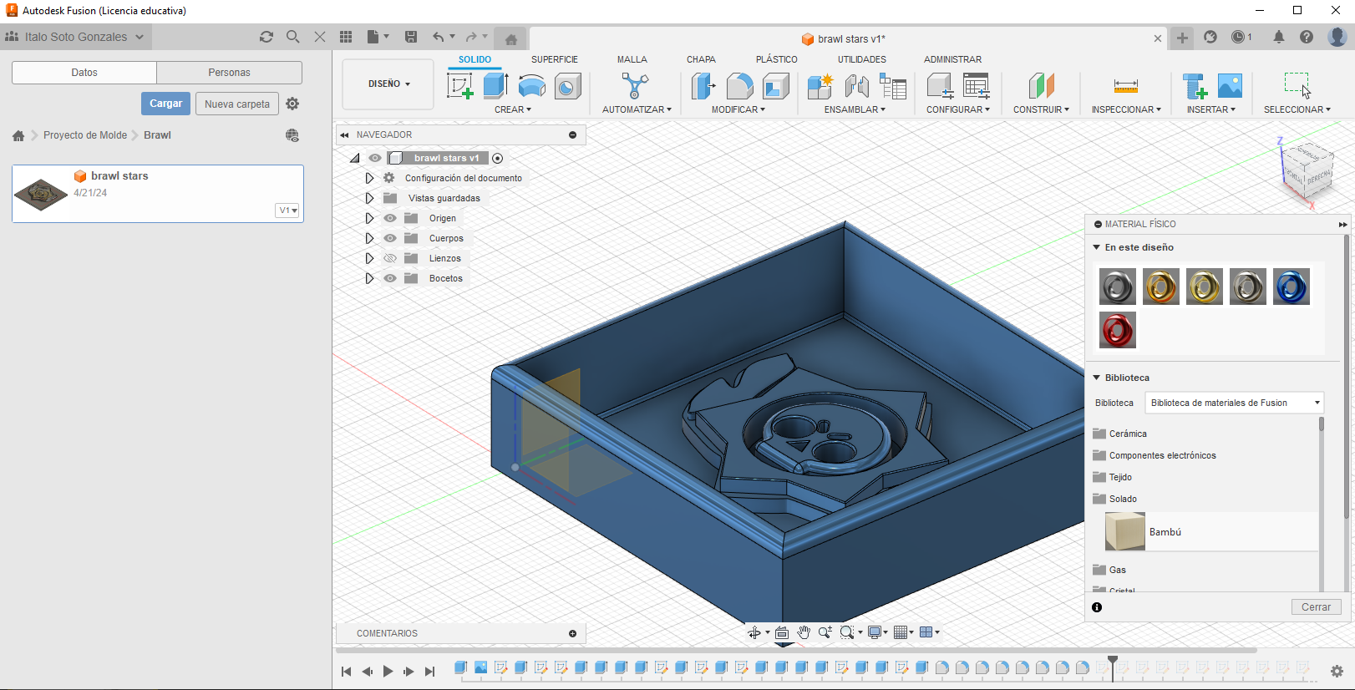Viewport: 1355px width, 690px height.
Task: Choose the Insert Canvas image icon
Action: tap(1230, 86)
